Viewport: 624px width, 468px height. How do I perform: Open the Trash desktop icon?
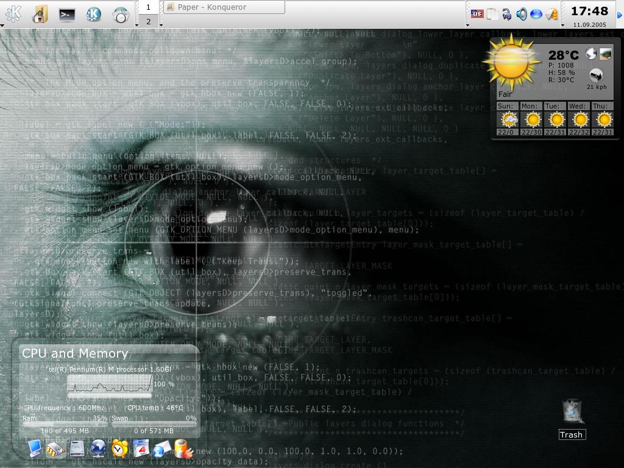click(573, 411)
